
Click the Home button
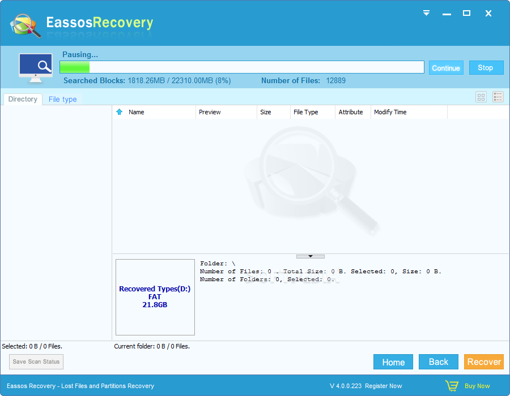pos(393,362)
